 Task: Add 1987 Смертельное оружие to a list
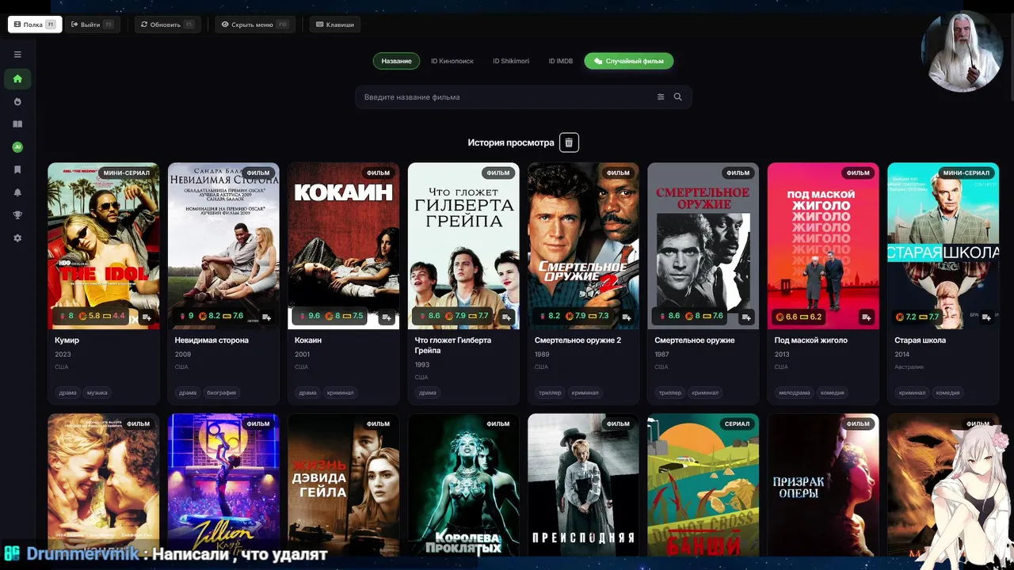click(x=746, y=317)
